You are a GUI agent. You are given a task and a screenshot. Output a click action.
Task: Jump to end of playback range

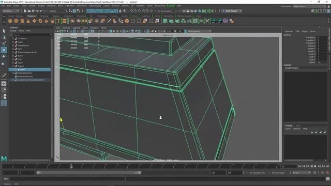tap(327, 166)
